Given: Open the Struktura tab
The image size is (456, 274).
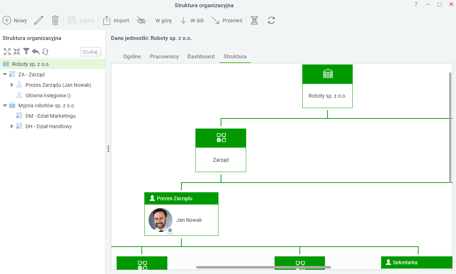Looking at the screenshot, I should click(235, 57).
